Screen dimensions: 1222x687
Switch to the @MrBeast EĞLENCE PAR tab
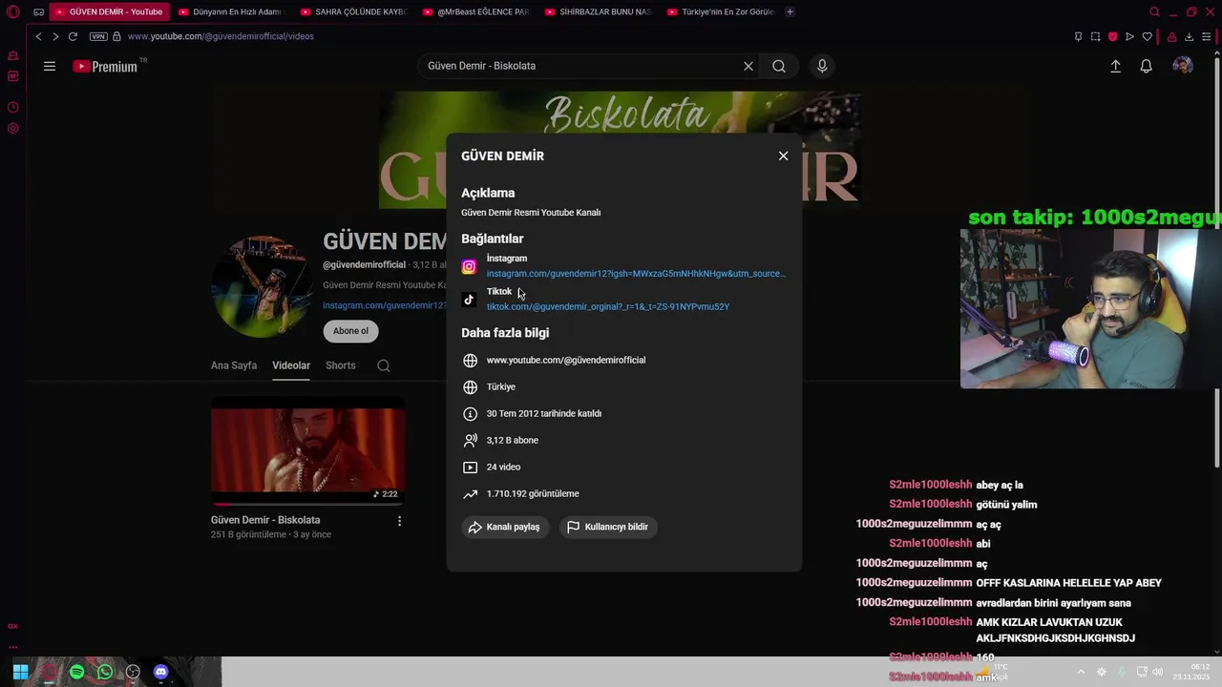[x=475, y=12]
